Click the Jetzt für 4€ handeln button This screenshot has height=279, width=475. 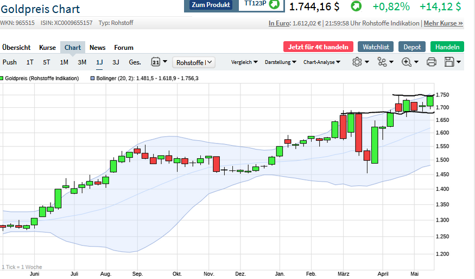318,47
